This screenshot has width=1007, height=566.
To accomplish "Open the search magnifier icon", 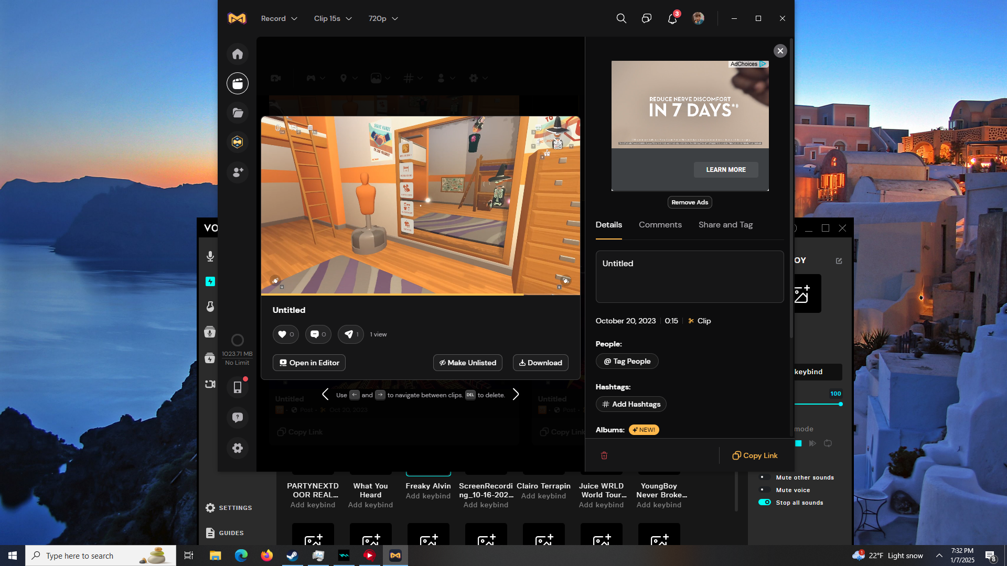I will tap(622, 19).
